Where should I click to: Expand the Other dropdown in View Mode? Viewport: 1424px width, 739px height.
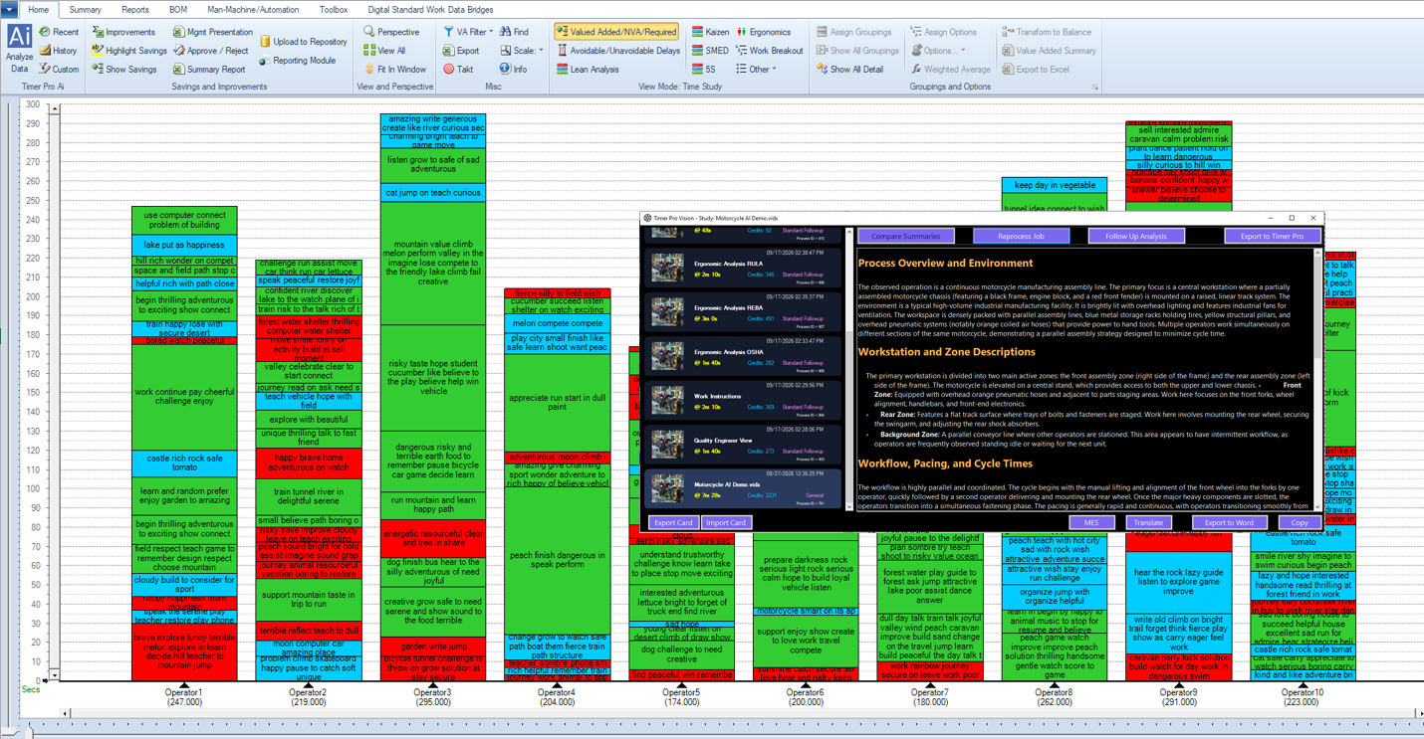click(x=756, y=70)
